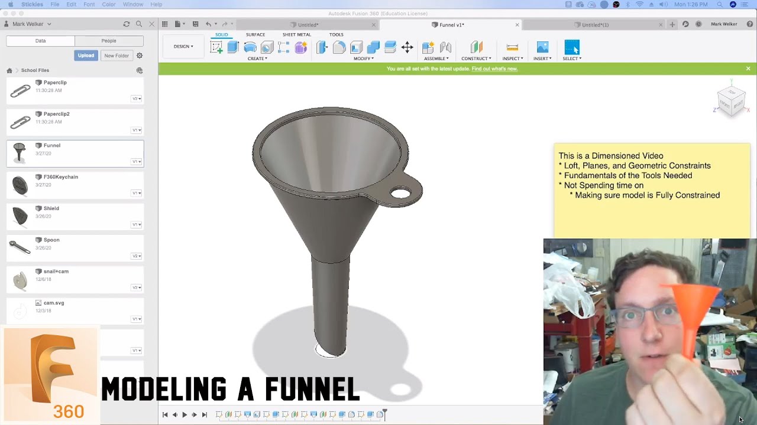Click the Select tool icon
Viewport: 757px width, 425px height.
572,48
